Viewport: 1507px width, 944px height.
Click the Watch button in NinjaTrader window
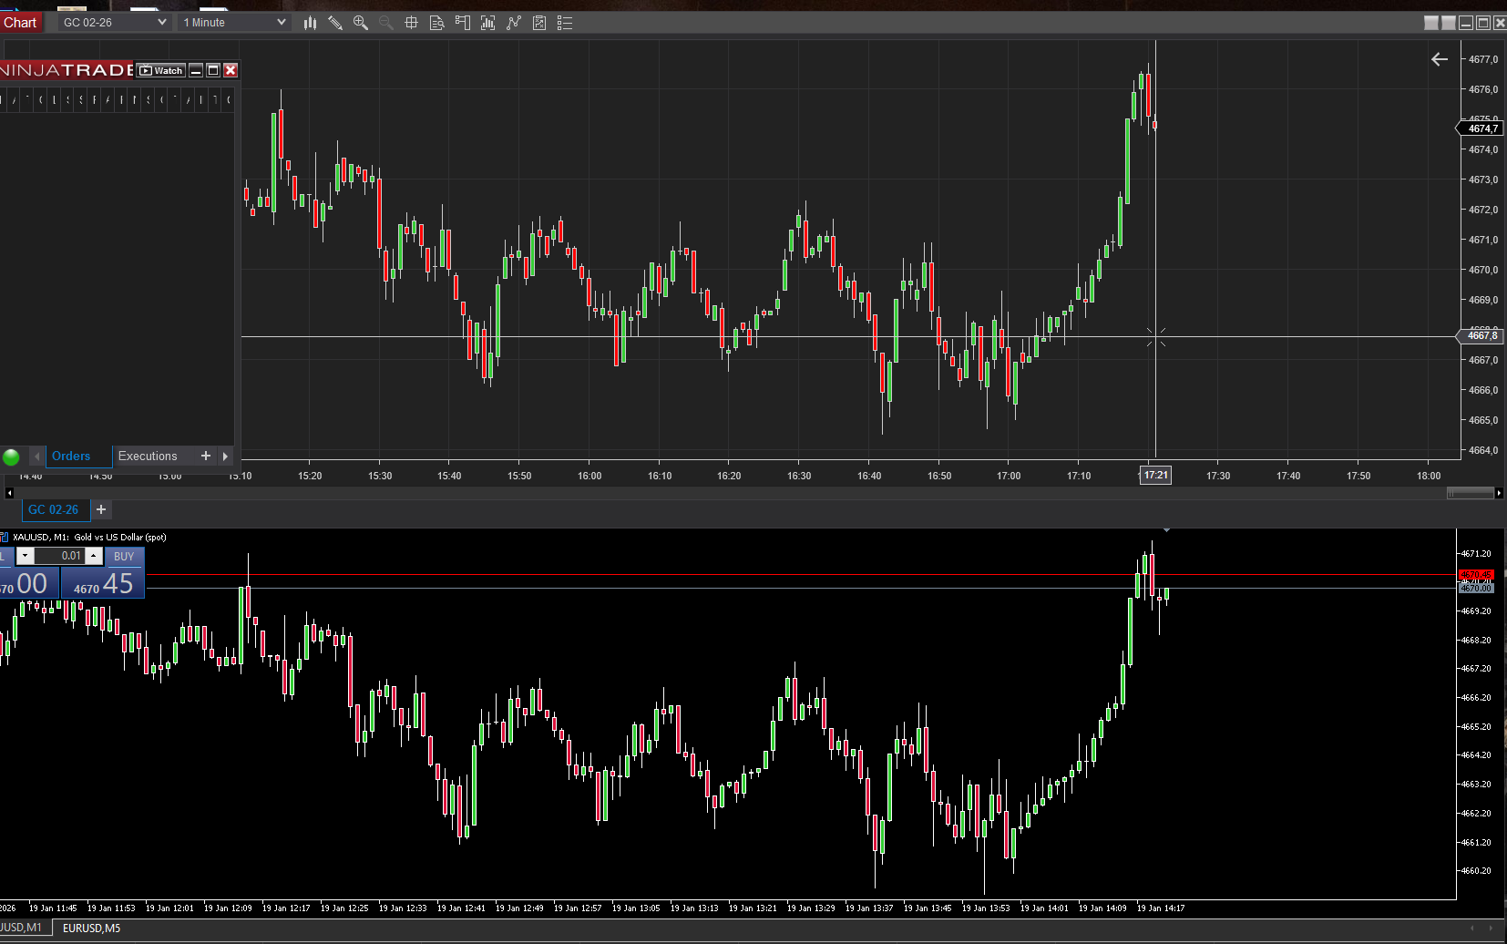161,70
